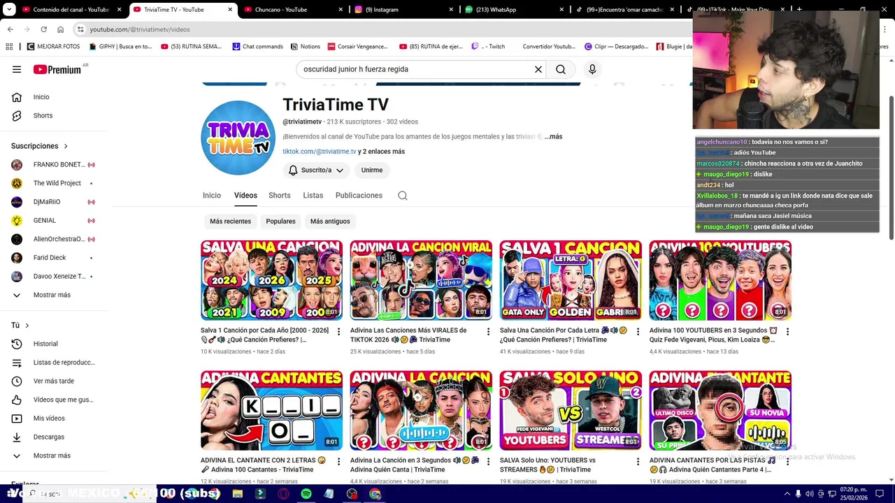Open Opera browser from the taskbar

coord(283,494)
